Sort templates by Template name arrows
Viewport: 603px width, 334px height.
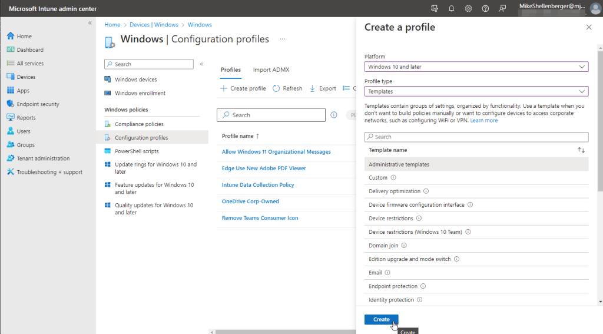pyautogui.click(x=581, y=150)
